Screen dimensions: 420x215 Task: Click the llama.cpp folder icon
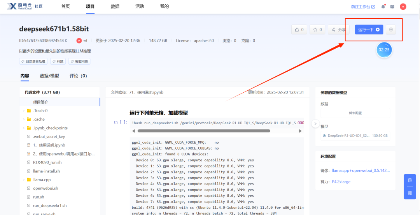(x=29, y=180)
